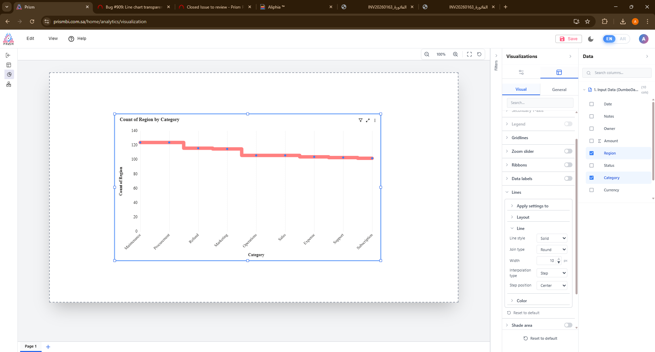
Task: Toggle dark mode moon icon
Action: tap(591, 39)
